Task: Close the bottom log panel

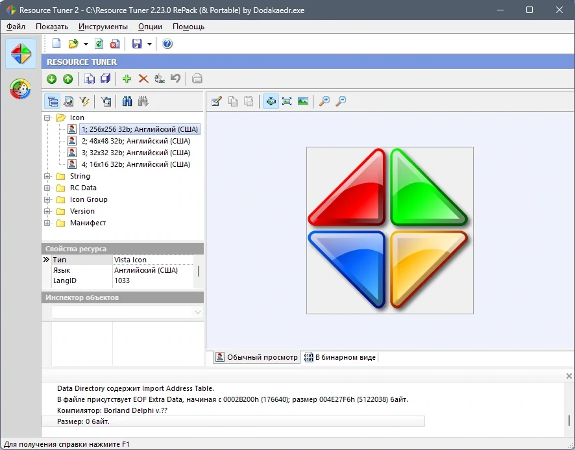Action: pos(569,376)
